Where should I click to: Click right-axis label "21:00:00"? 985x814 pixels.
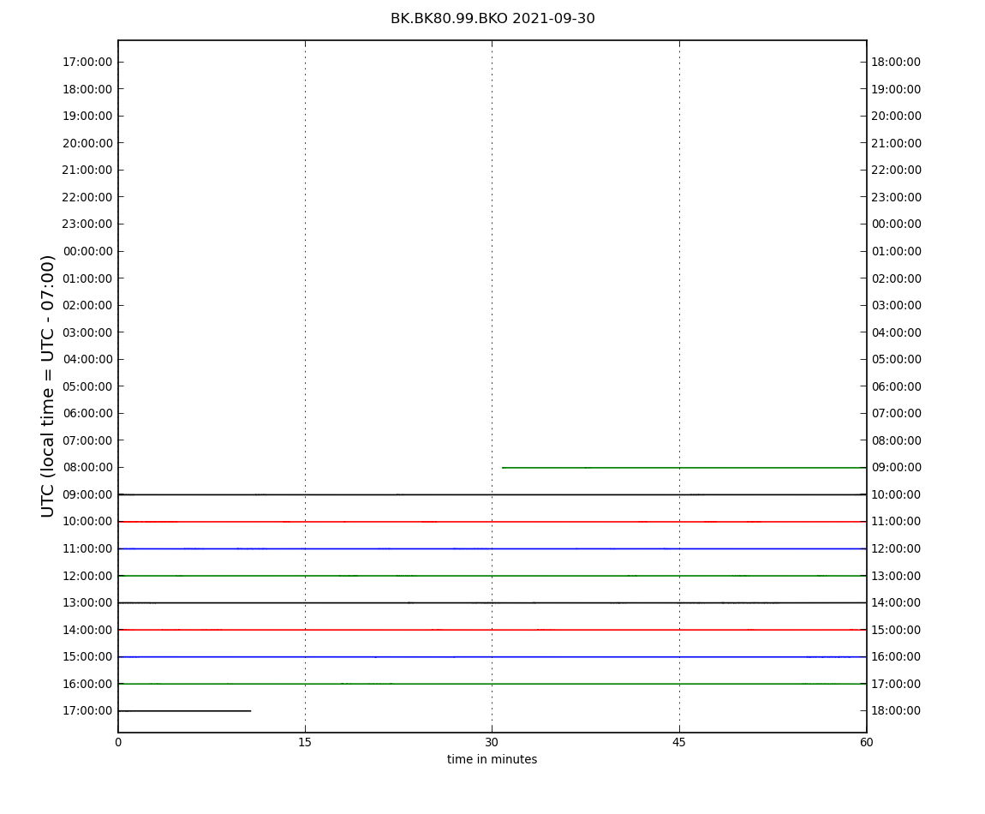point(897,143)
